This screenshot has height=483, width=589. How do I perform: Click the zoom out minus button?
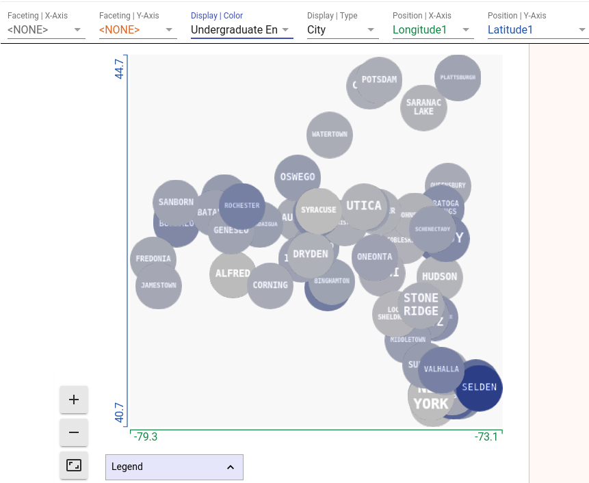click(74, 432)
